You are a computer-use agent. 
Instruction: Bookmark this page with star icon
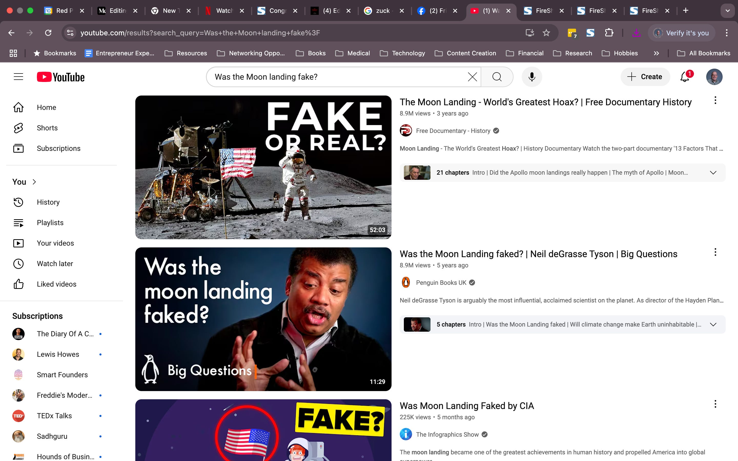click(x=546, y=33)
